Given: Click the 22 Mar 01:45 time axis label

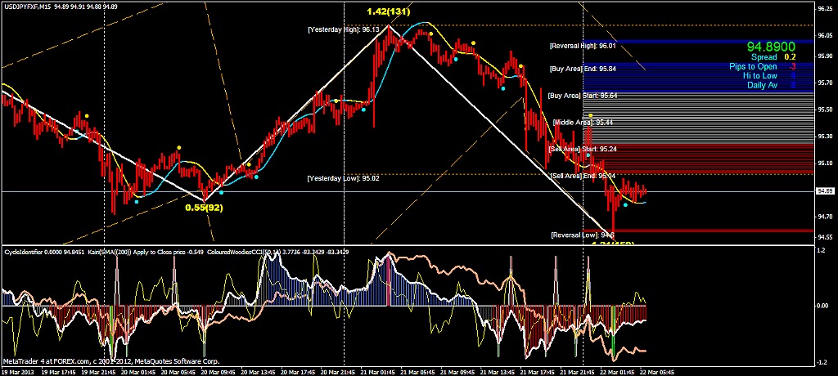Looking at the screenshot, I should pos(617,372).
